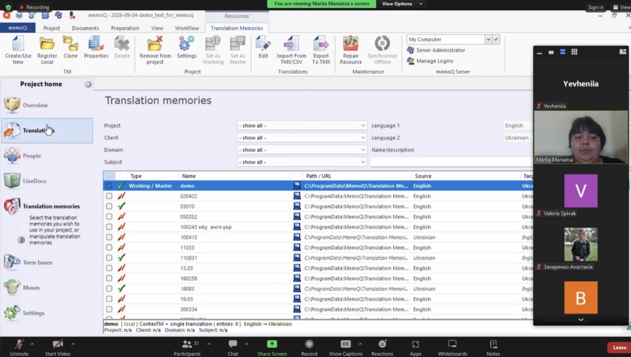Open Zoom View Options dropdown
Screen dimensions: 631x357
pyautogui.click(x=402, y=4)
